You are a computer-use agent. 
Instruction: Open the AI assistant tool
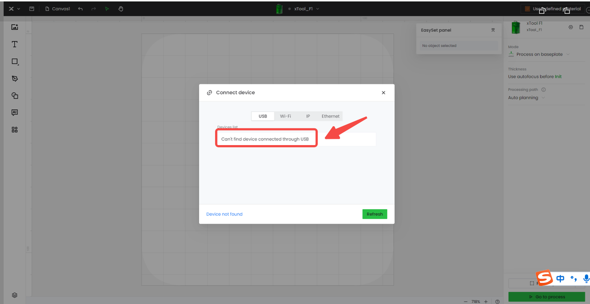(x=15, y=112)
